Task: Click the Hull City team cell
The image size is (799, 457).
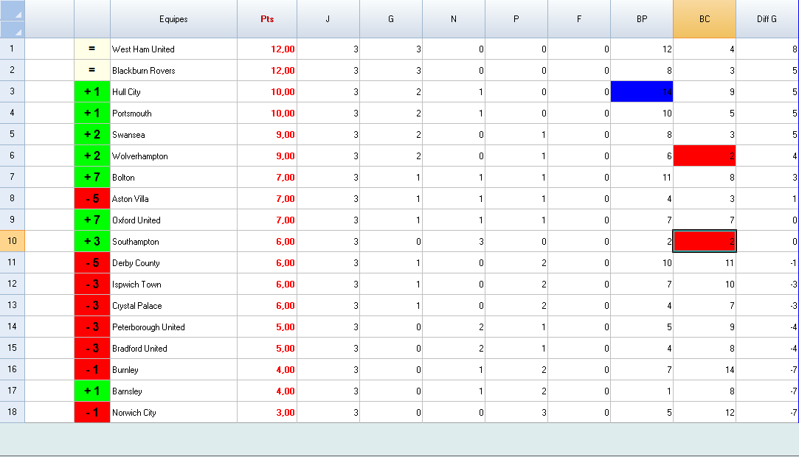Action: click(x=173, y=91)
